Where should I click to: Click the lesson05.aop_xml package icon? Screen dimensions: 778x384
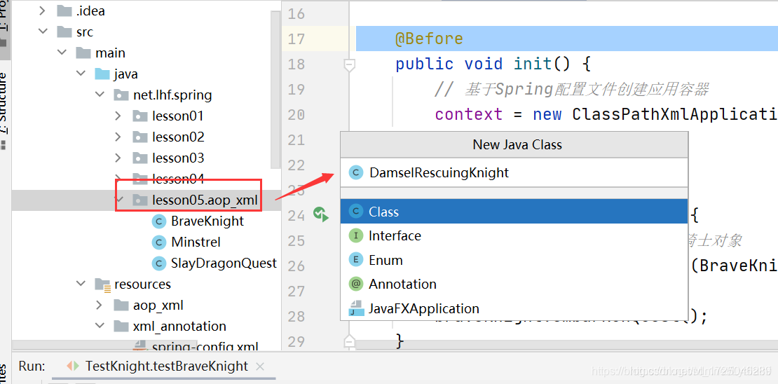140,200
